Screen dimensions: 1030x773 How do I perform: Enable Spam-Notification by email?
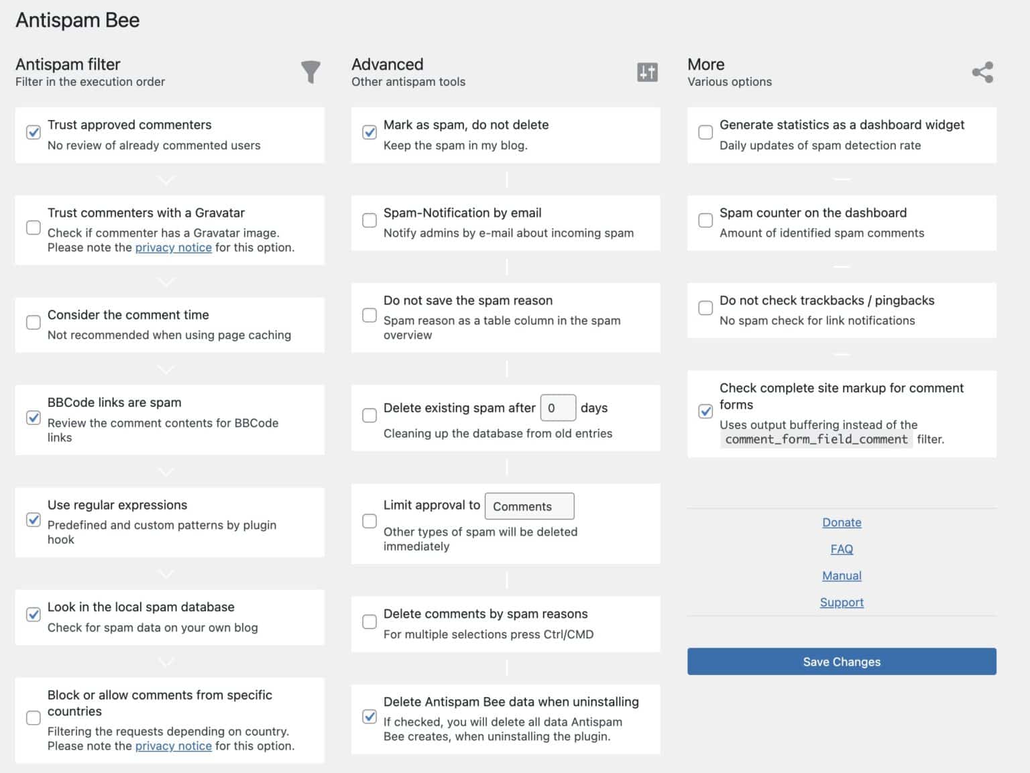pos(369,220)
